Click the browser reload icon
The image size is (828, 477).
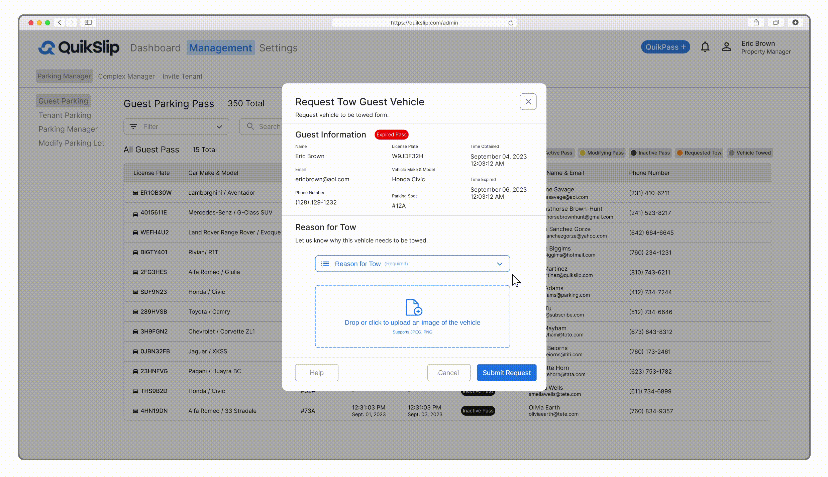[510, 23]
